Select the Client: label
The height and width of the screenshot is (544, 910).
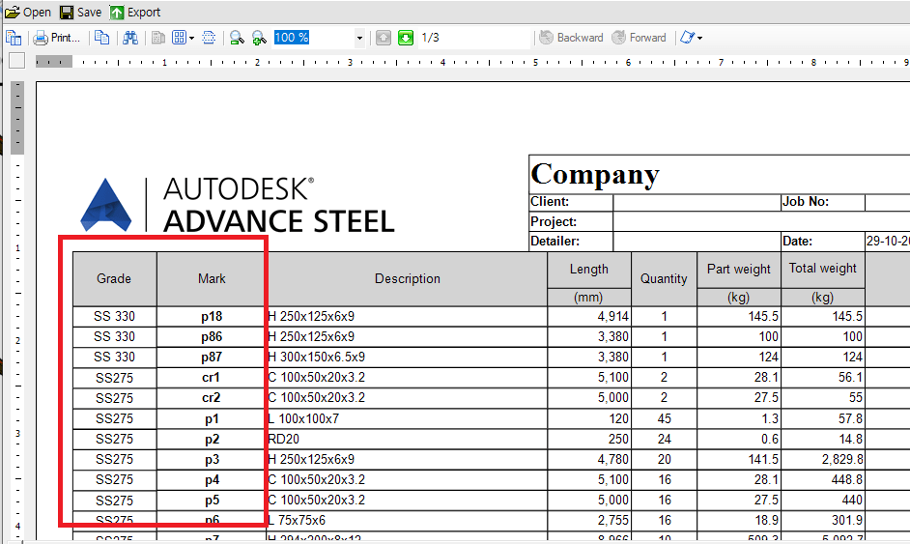tap(550, 202)
